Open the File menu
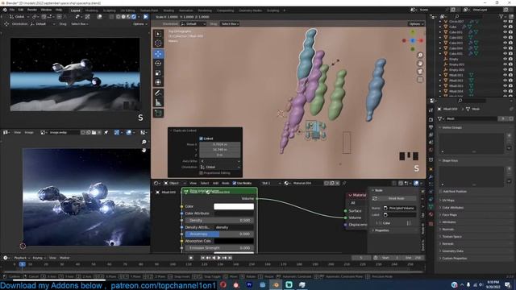516x290 pixels. tap(12, 10)
